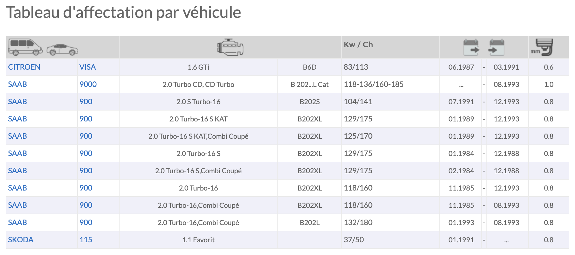Click the 118-136/160-185 power cell
The height and width of the screenshot is (255, 575).
click(374, 84)
